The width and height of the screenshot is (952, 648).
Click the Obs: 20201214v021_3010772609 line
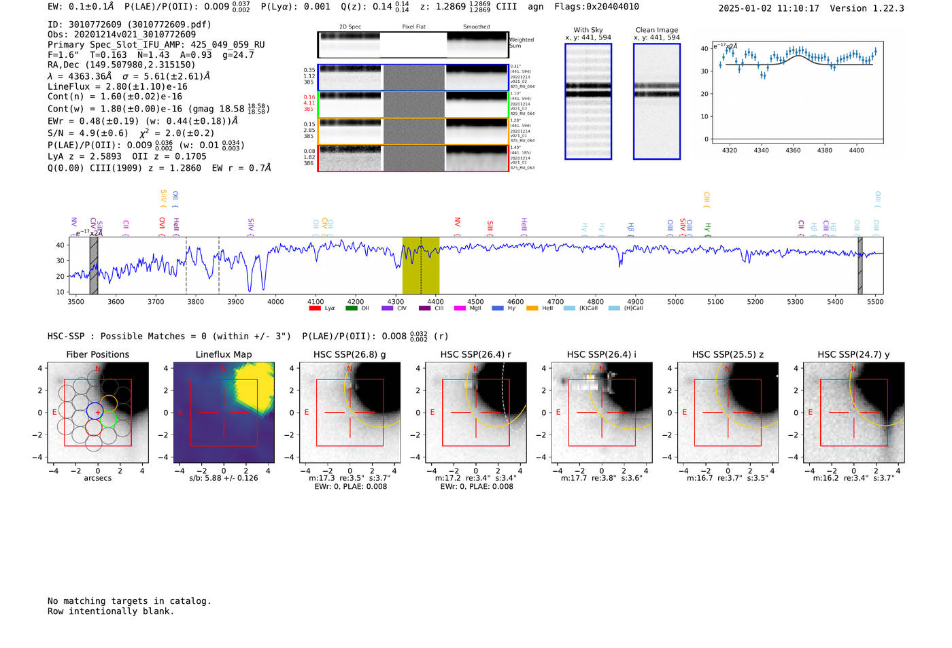point(122,35)
